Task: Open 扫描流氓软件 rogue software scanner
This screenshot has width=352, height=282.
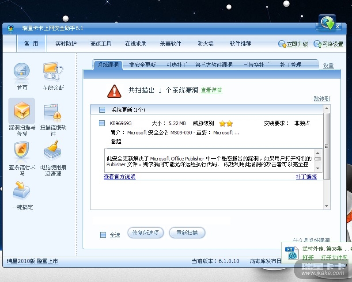Action: [53, 111]
